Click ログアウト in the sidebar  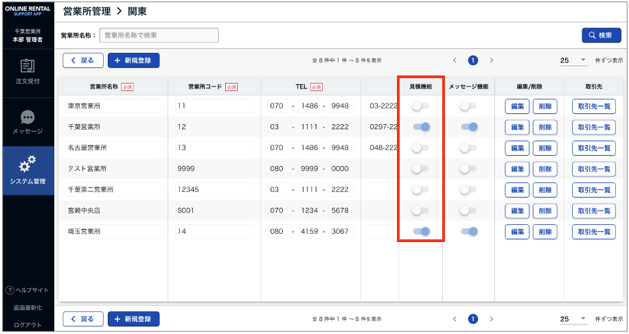27,325
